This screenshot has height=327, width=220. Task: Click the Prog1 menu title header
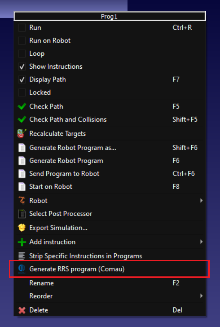[x=110, y=16]
